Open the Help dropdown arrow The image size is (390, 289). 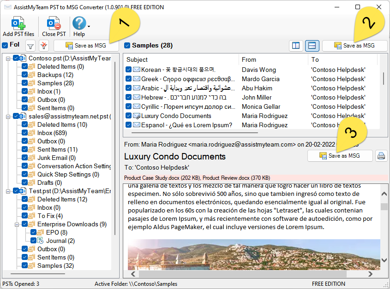(89, 26)
